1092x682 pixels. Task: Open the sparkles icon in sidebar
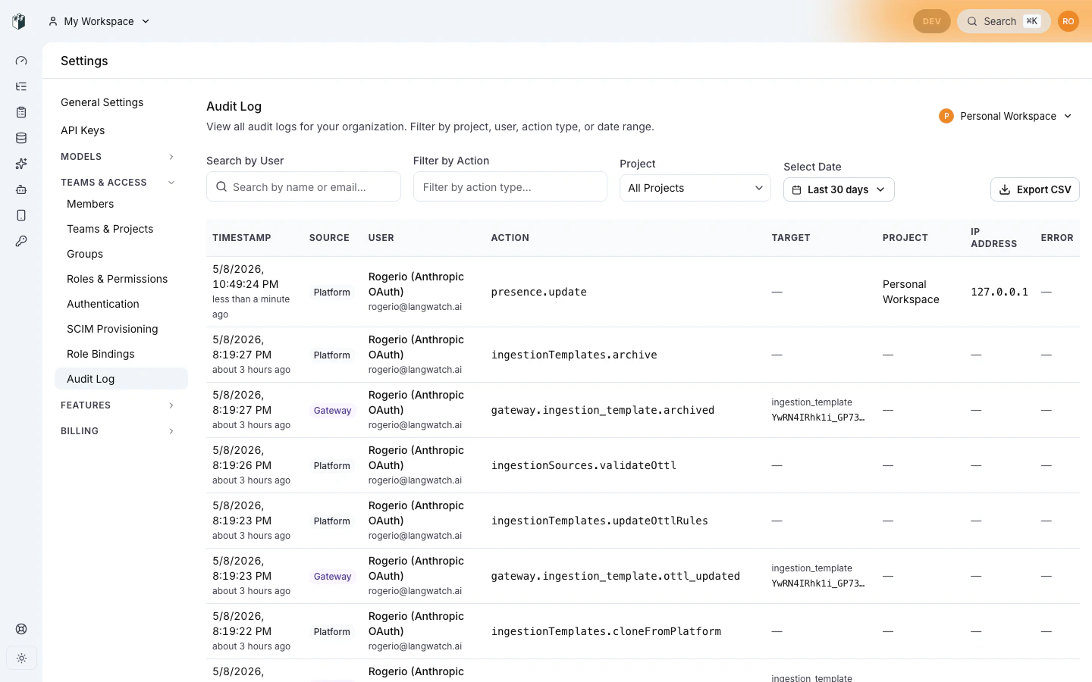pyautogui.click(x=21, y=164)
